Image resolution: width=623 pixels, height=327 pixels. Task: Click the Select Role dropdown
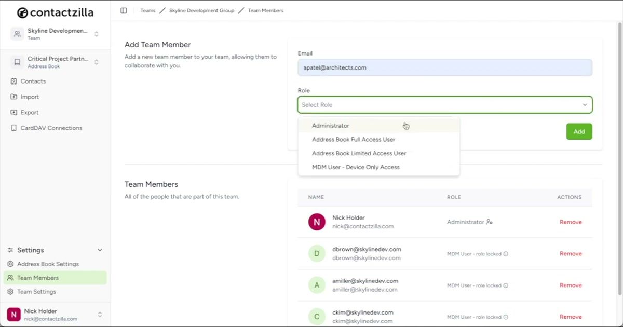click(x=445, y=105)
